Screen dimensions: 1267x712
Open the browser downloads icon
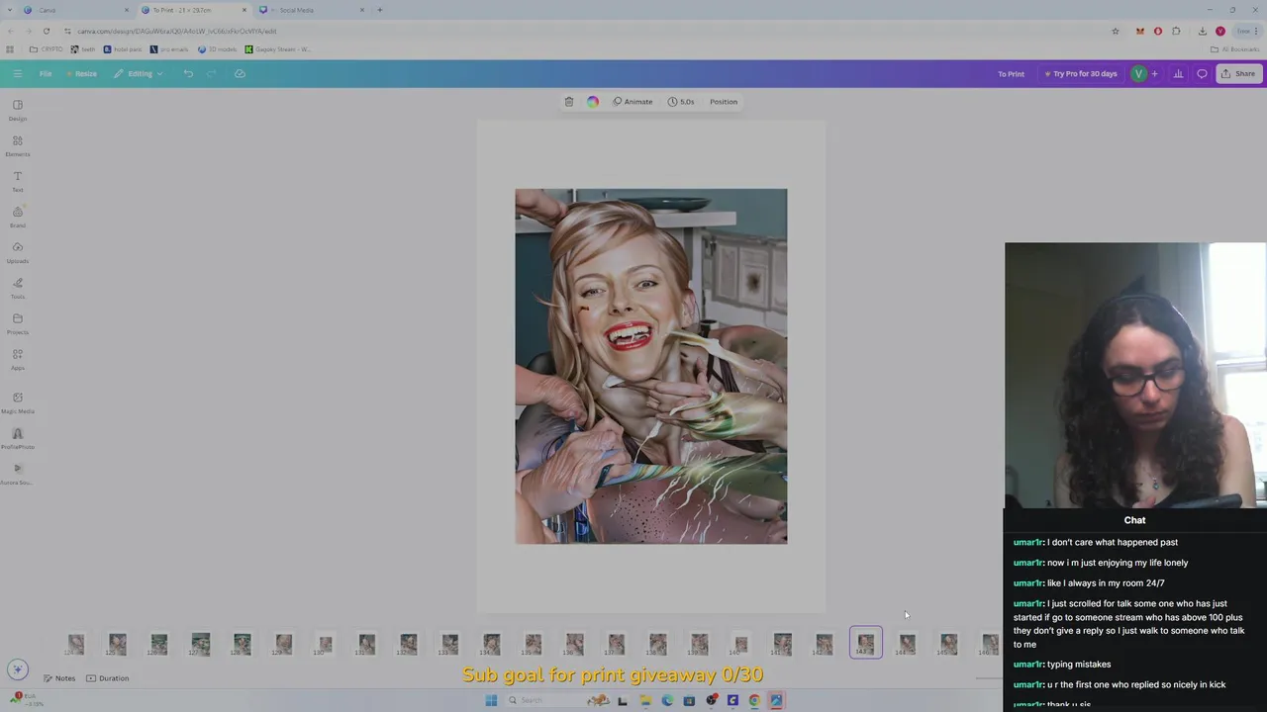click(1203, 31)
